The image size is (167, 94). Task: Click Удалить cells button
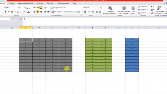point(143,10)
